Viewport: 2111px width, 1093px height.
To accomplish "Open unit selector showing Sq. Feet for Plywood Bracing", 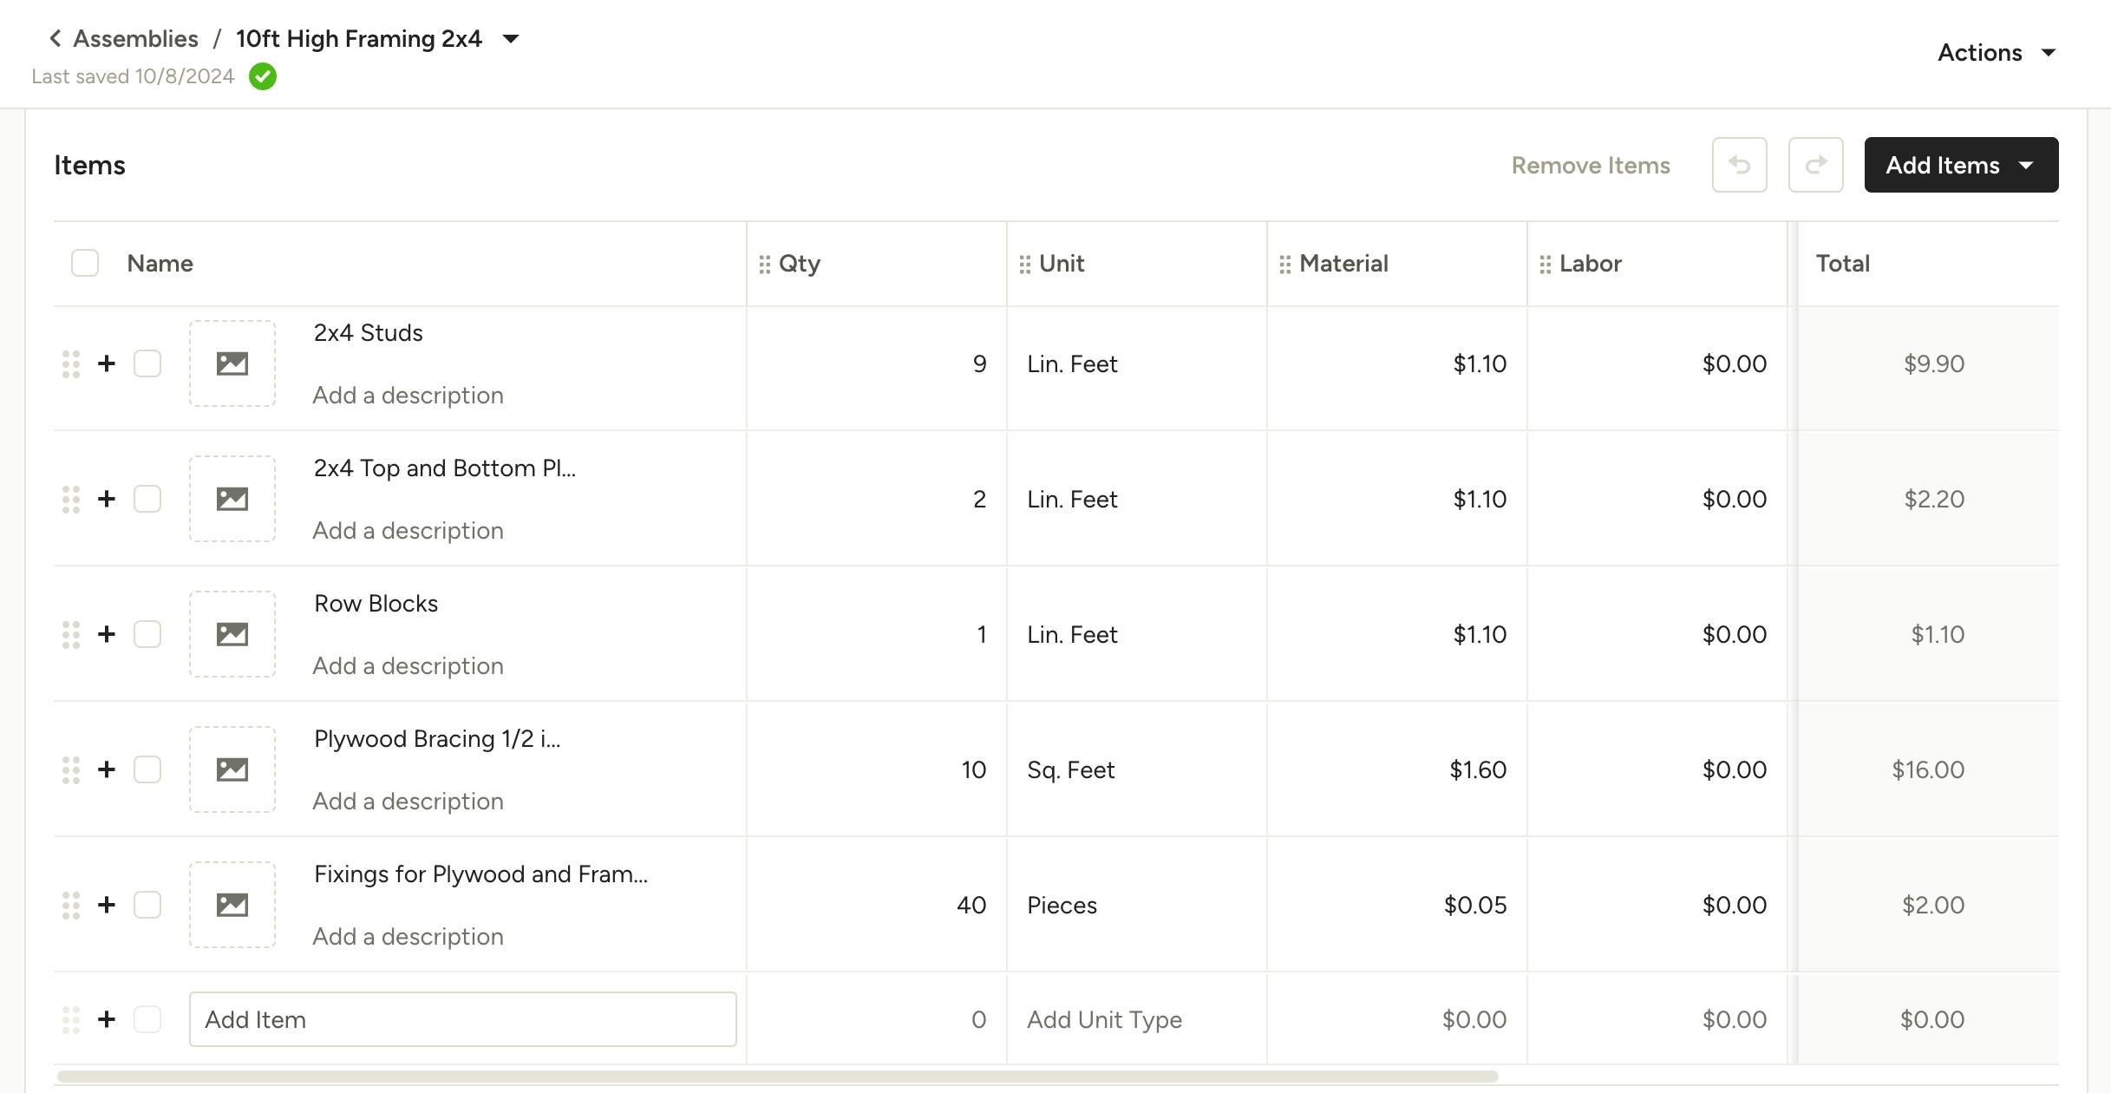I will (1136, 769).
